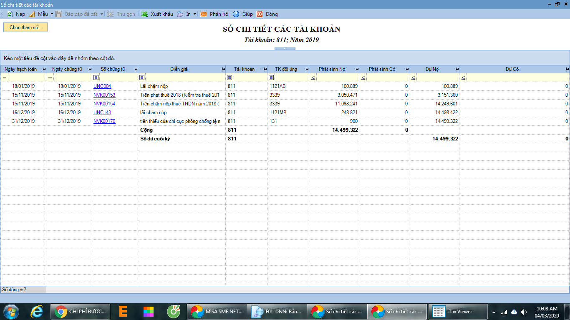Open voucher link NVK00153

click(x=104, y=95)
